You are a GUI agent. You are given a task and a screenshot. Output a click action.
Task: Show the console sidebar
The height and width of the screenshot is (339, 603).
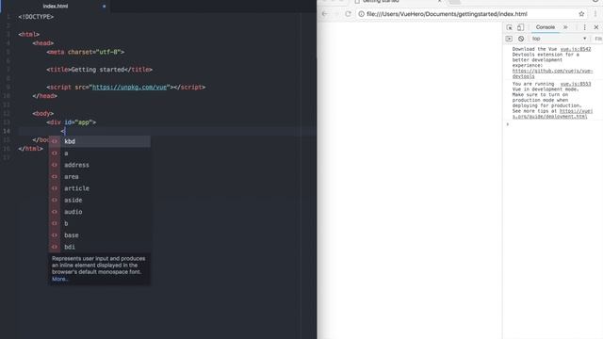(509, 39)
